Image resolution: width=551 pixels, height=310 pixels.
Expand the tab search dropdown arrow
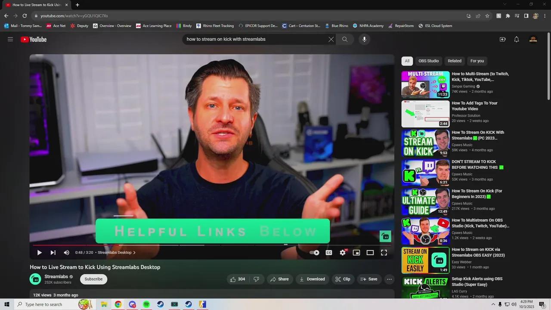tap(505, 4)
